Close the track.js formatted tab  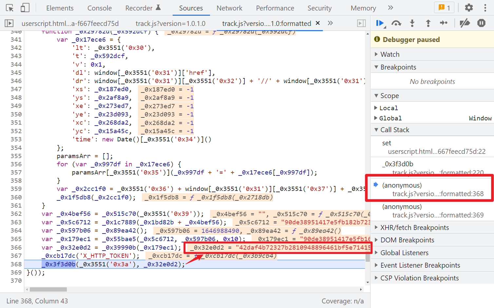317,23
